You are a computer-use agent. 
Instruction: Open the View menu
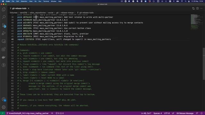[x=31, y=1]
